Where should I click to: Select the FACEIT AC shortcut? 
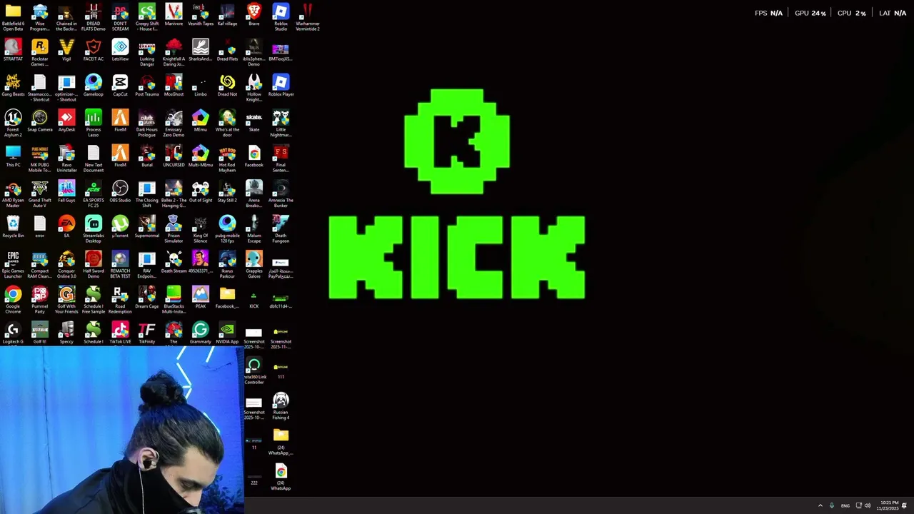[x=94, y=51]
